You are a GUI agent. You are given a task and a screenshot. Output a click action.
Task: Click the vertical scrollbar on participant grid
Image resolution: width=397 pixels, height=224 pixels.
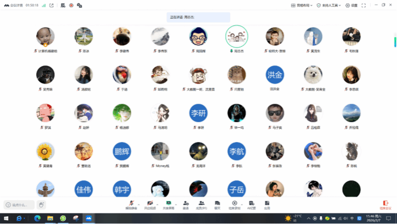(x=395, y=41)
